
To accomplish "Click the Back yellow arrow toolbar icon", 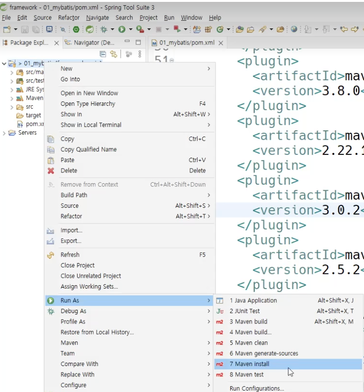I will point(344,29).
